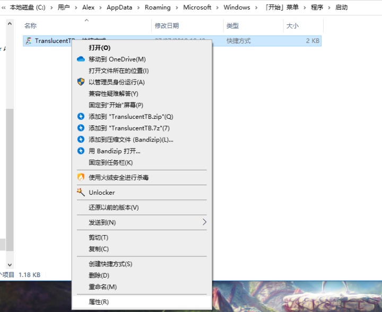Click 本地磁盘 (C:) in the address bar
Screen dimensions: 382x312
point(28,7)
